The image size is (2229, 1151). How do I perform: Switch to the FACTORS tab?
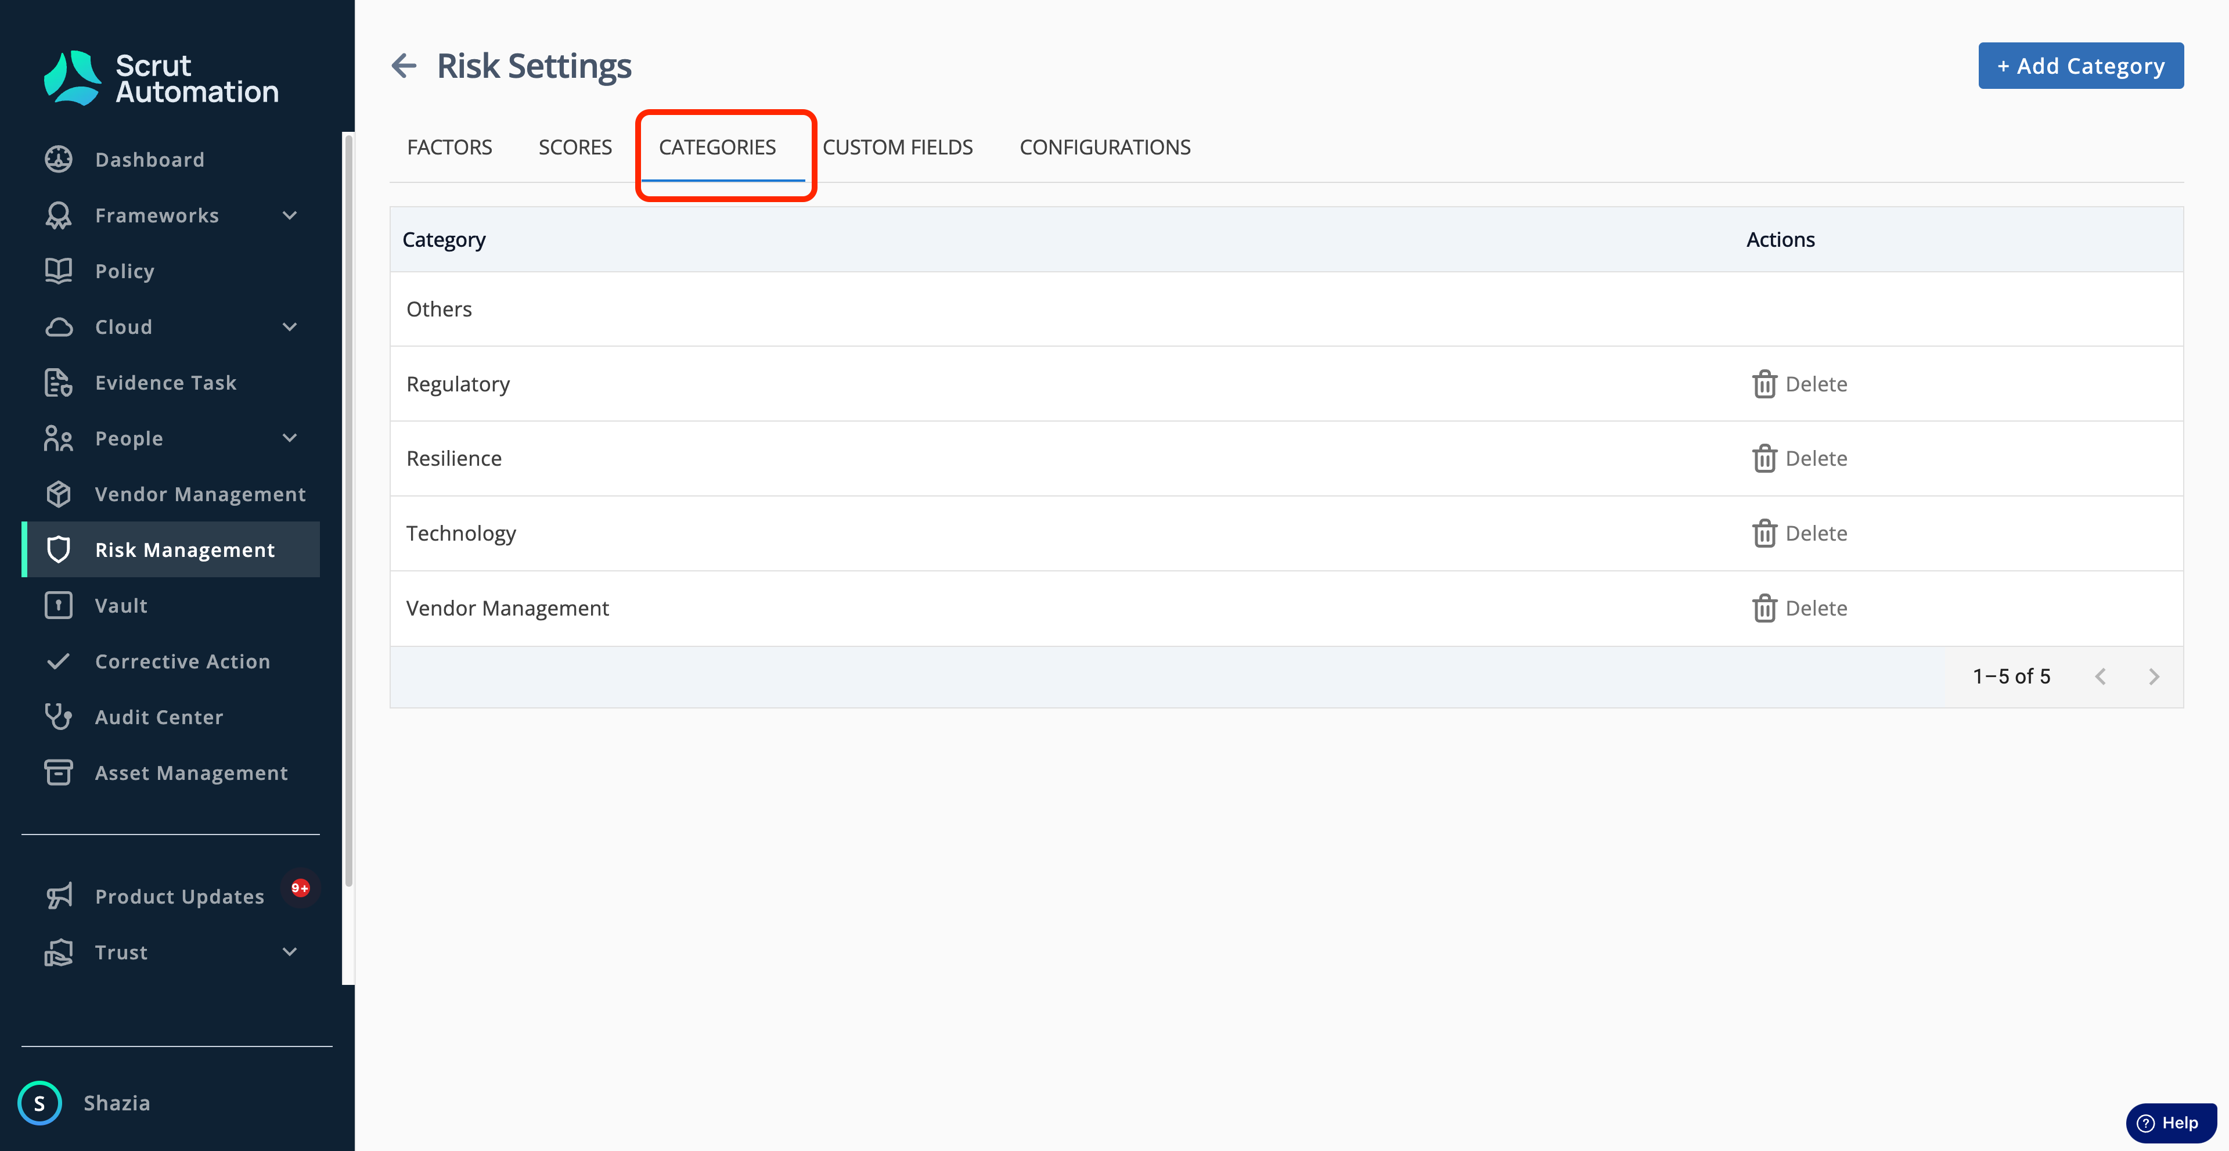point(449,147)
